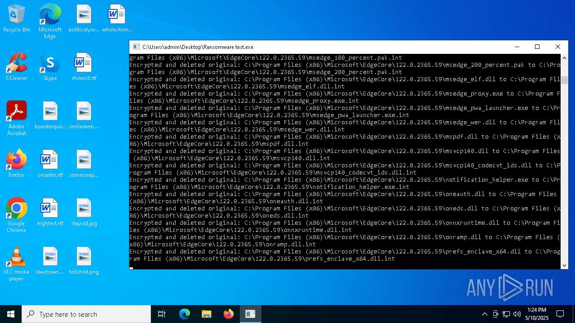Show hidden system tray icons
Screen dimensions: 575x323
coord(484,314)
